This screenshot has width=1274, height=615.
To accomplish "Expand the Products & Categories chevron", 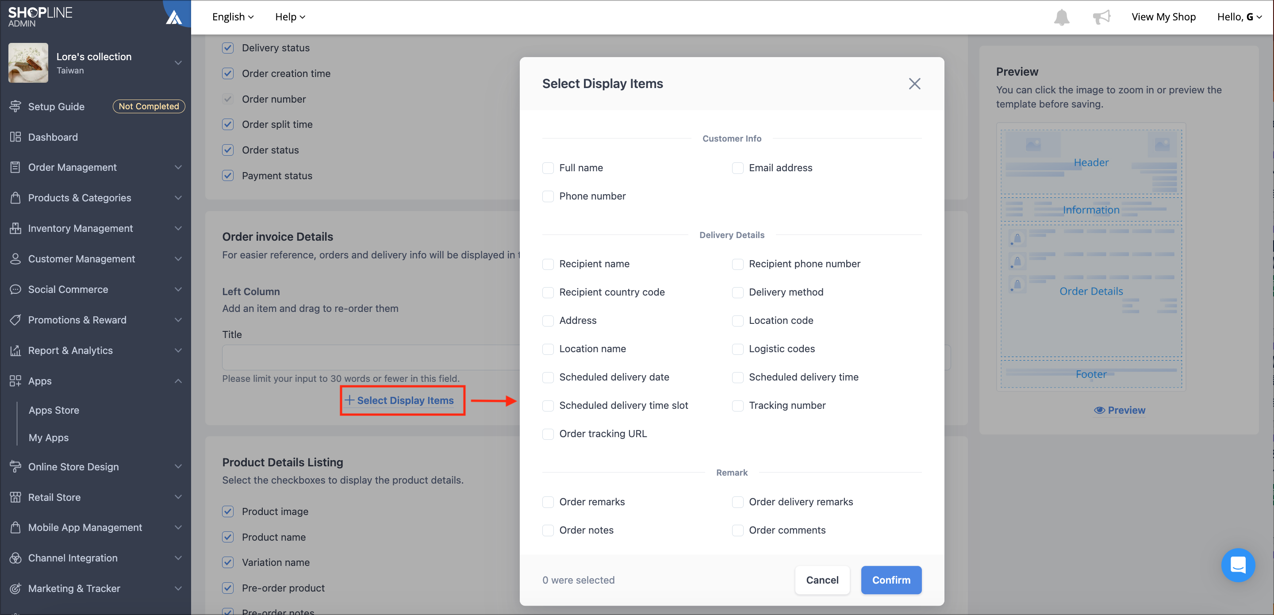I will (178, 198).
